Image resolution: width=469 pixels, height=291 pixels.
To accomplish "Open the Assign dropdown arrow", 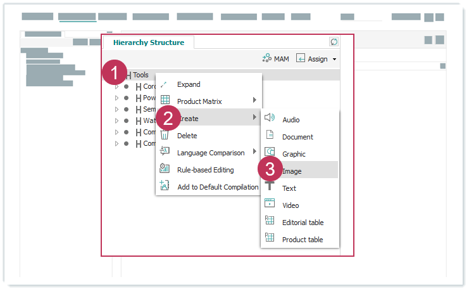I will (334, 59).
